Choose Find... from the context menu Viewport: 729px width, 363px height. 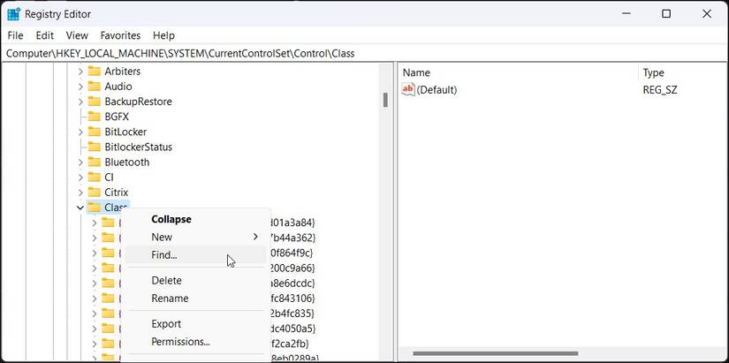click(x=164, y=255)
